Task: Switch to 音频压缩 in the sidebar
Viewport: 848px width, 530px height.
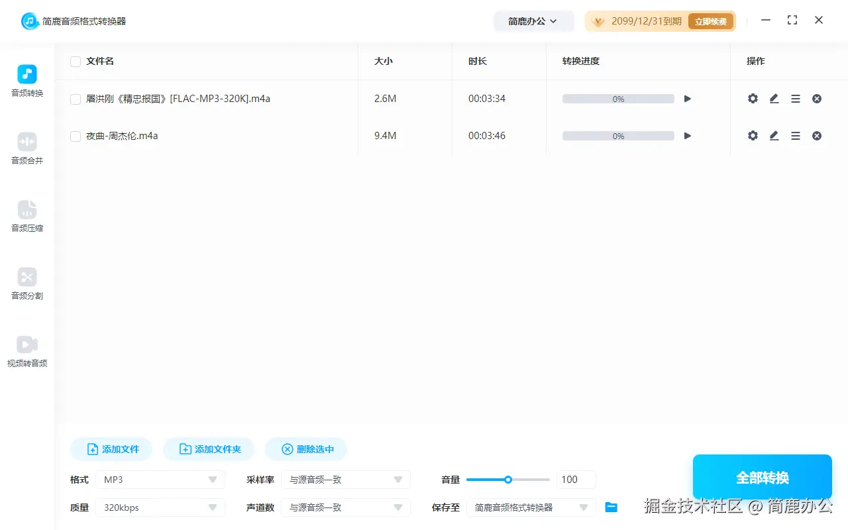Action: point(26,217)
